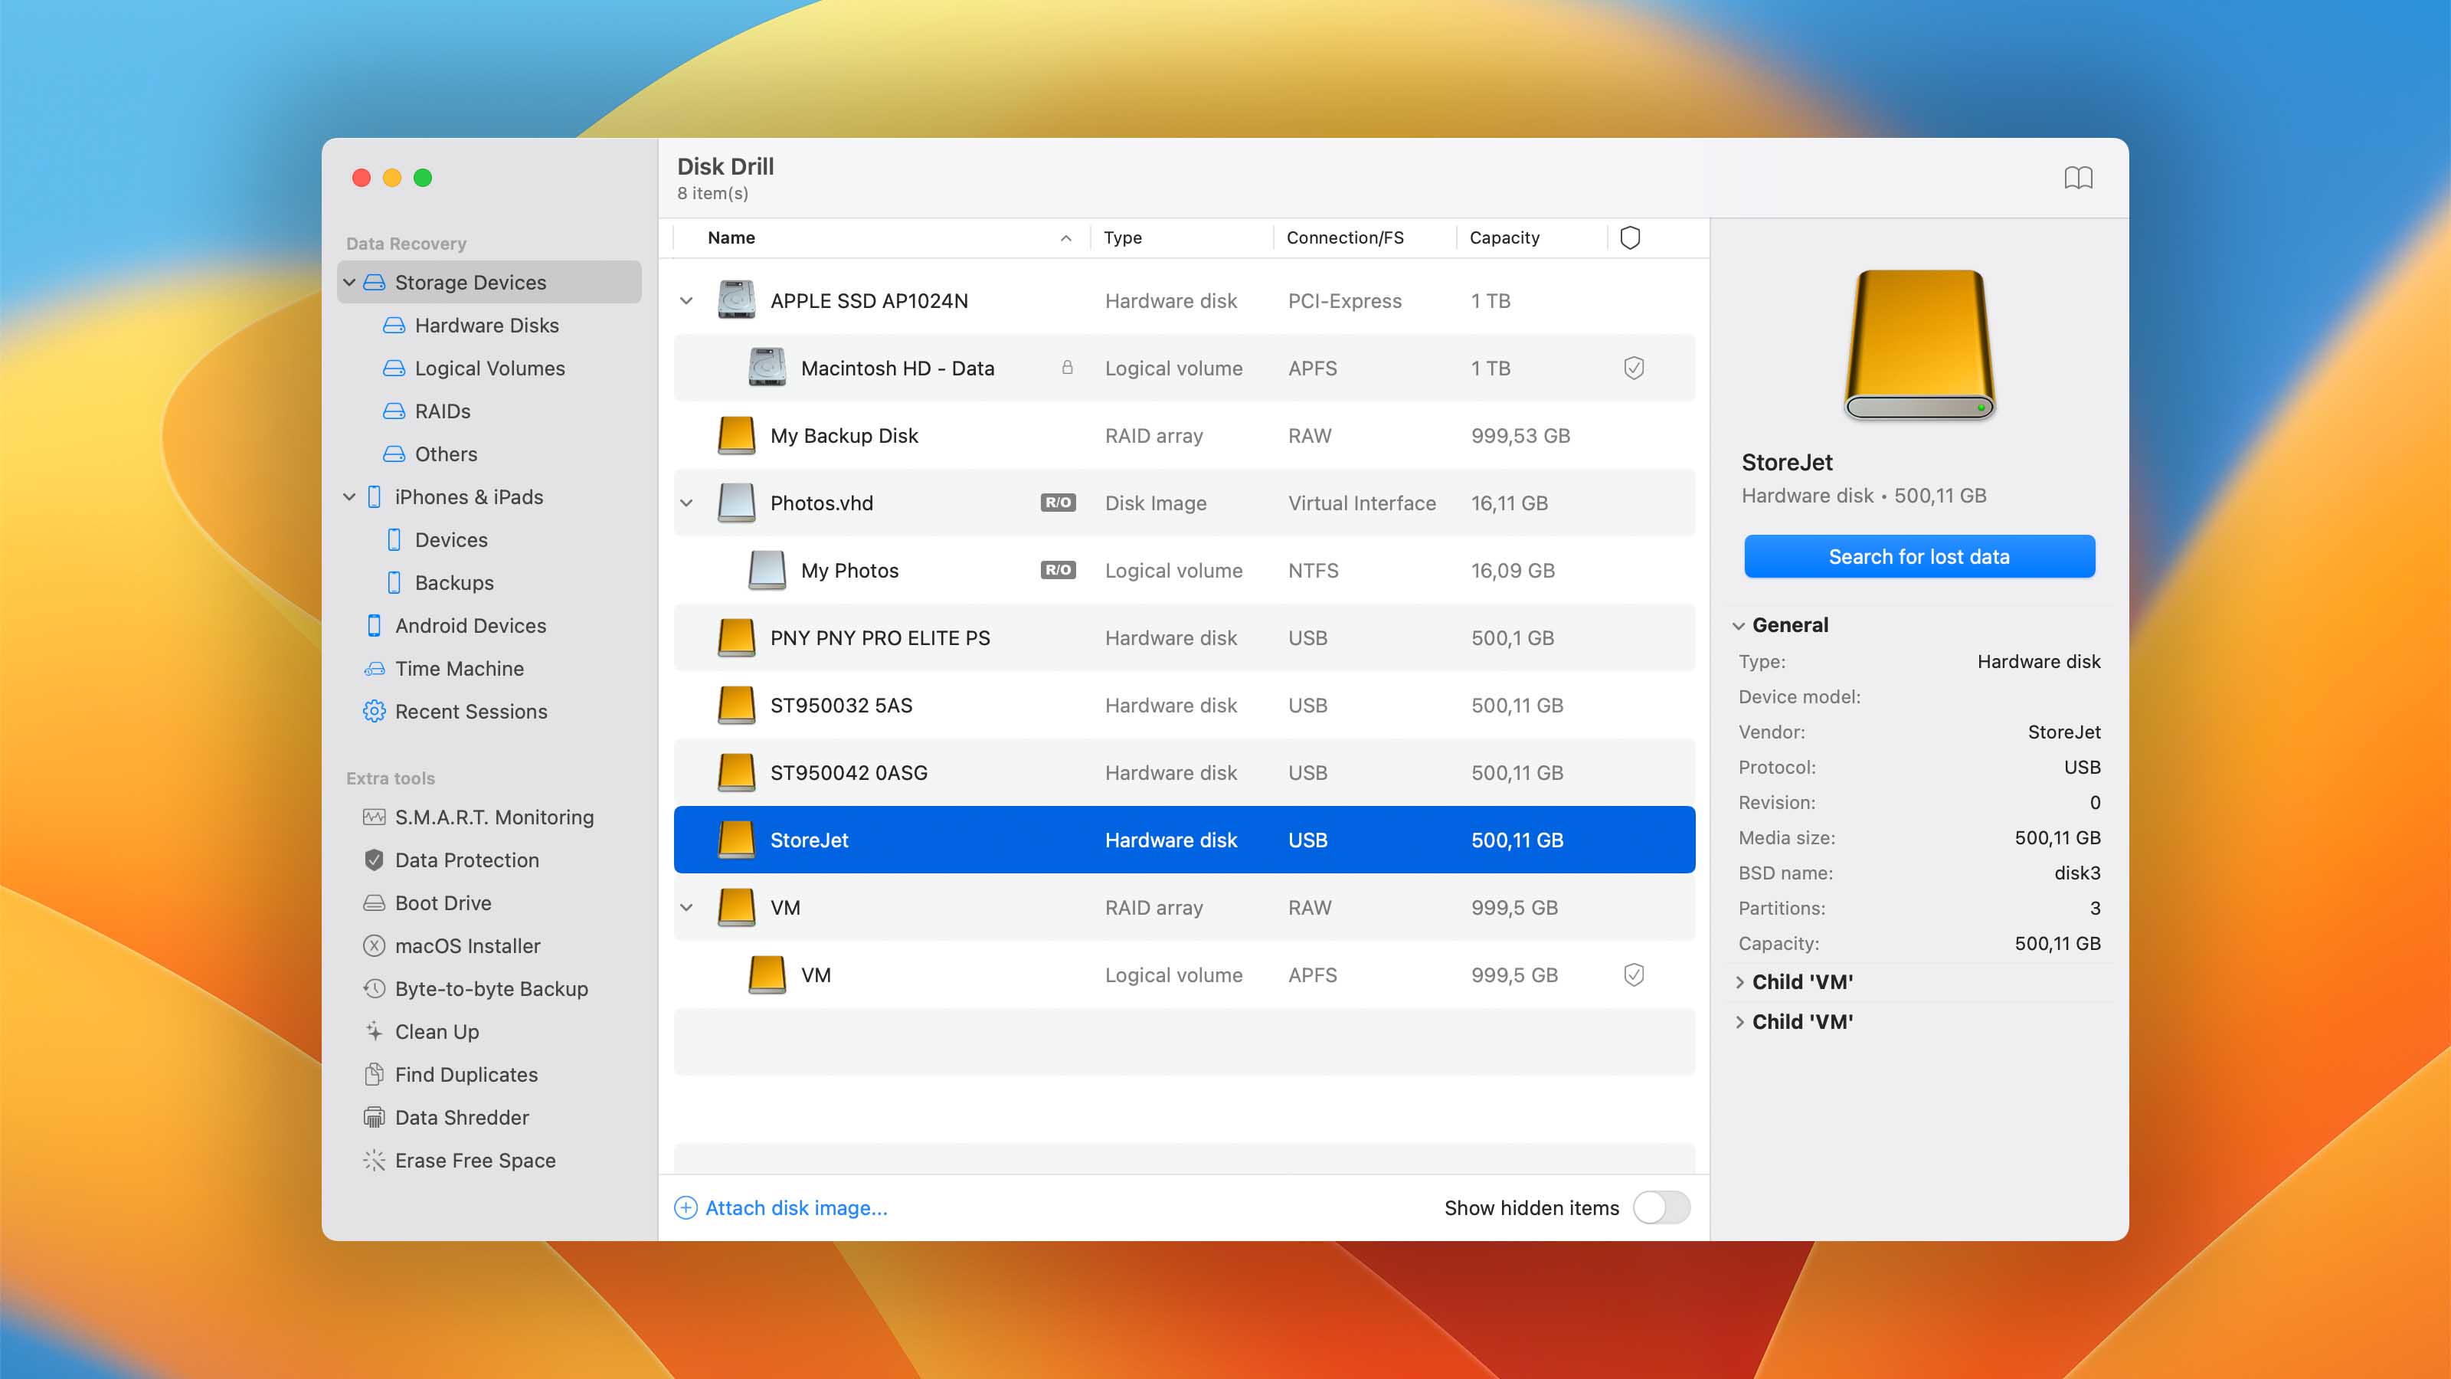
Task: Click the shield column header icon
Action: 1630,238
